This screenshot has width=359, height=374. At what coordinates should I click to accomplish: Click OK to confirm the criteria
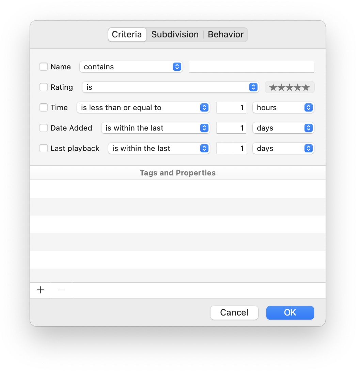pos(290,312)
